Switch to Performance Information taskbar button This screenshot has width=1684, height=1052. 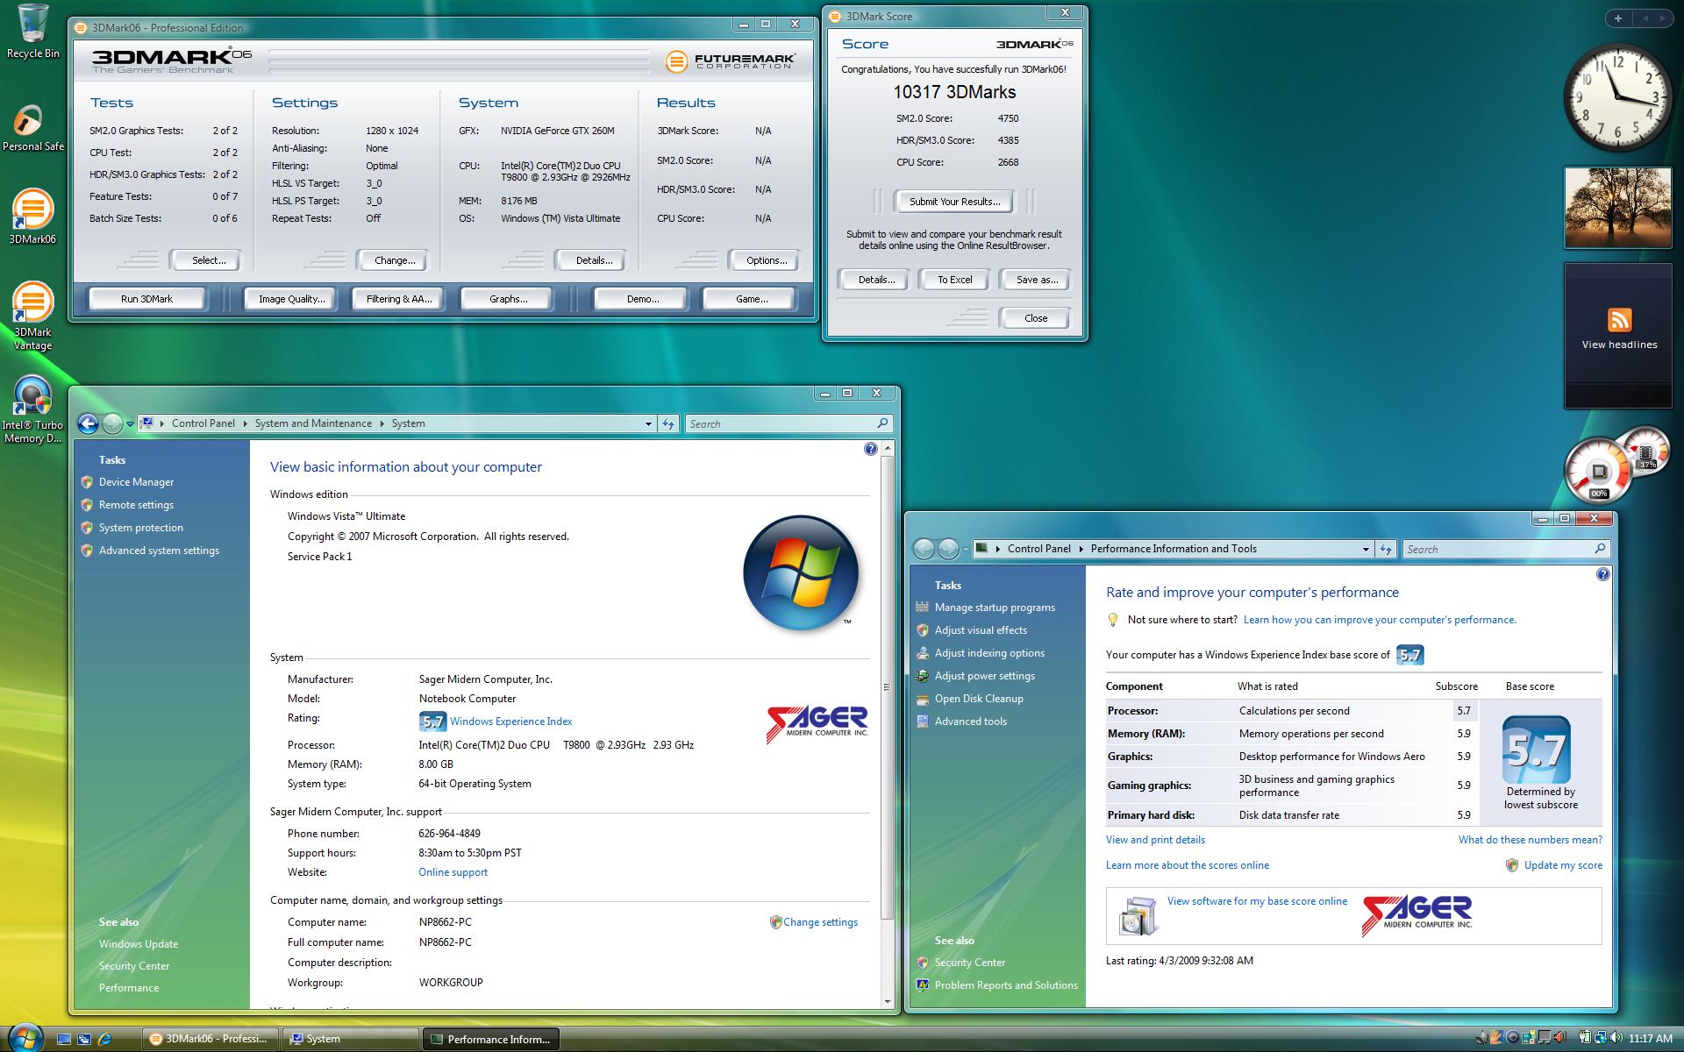(x=490, y=1039)
